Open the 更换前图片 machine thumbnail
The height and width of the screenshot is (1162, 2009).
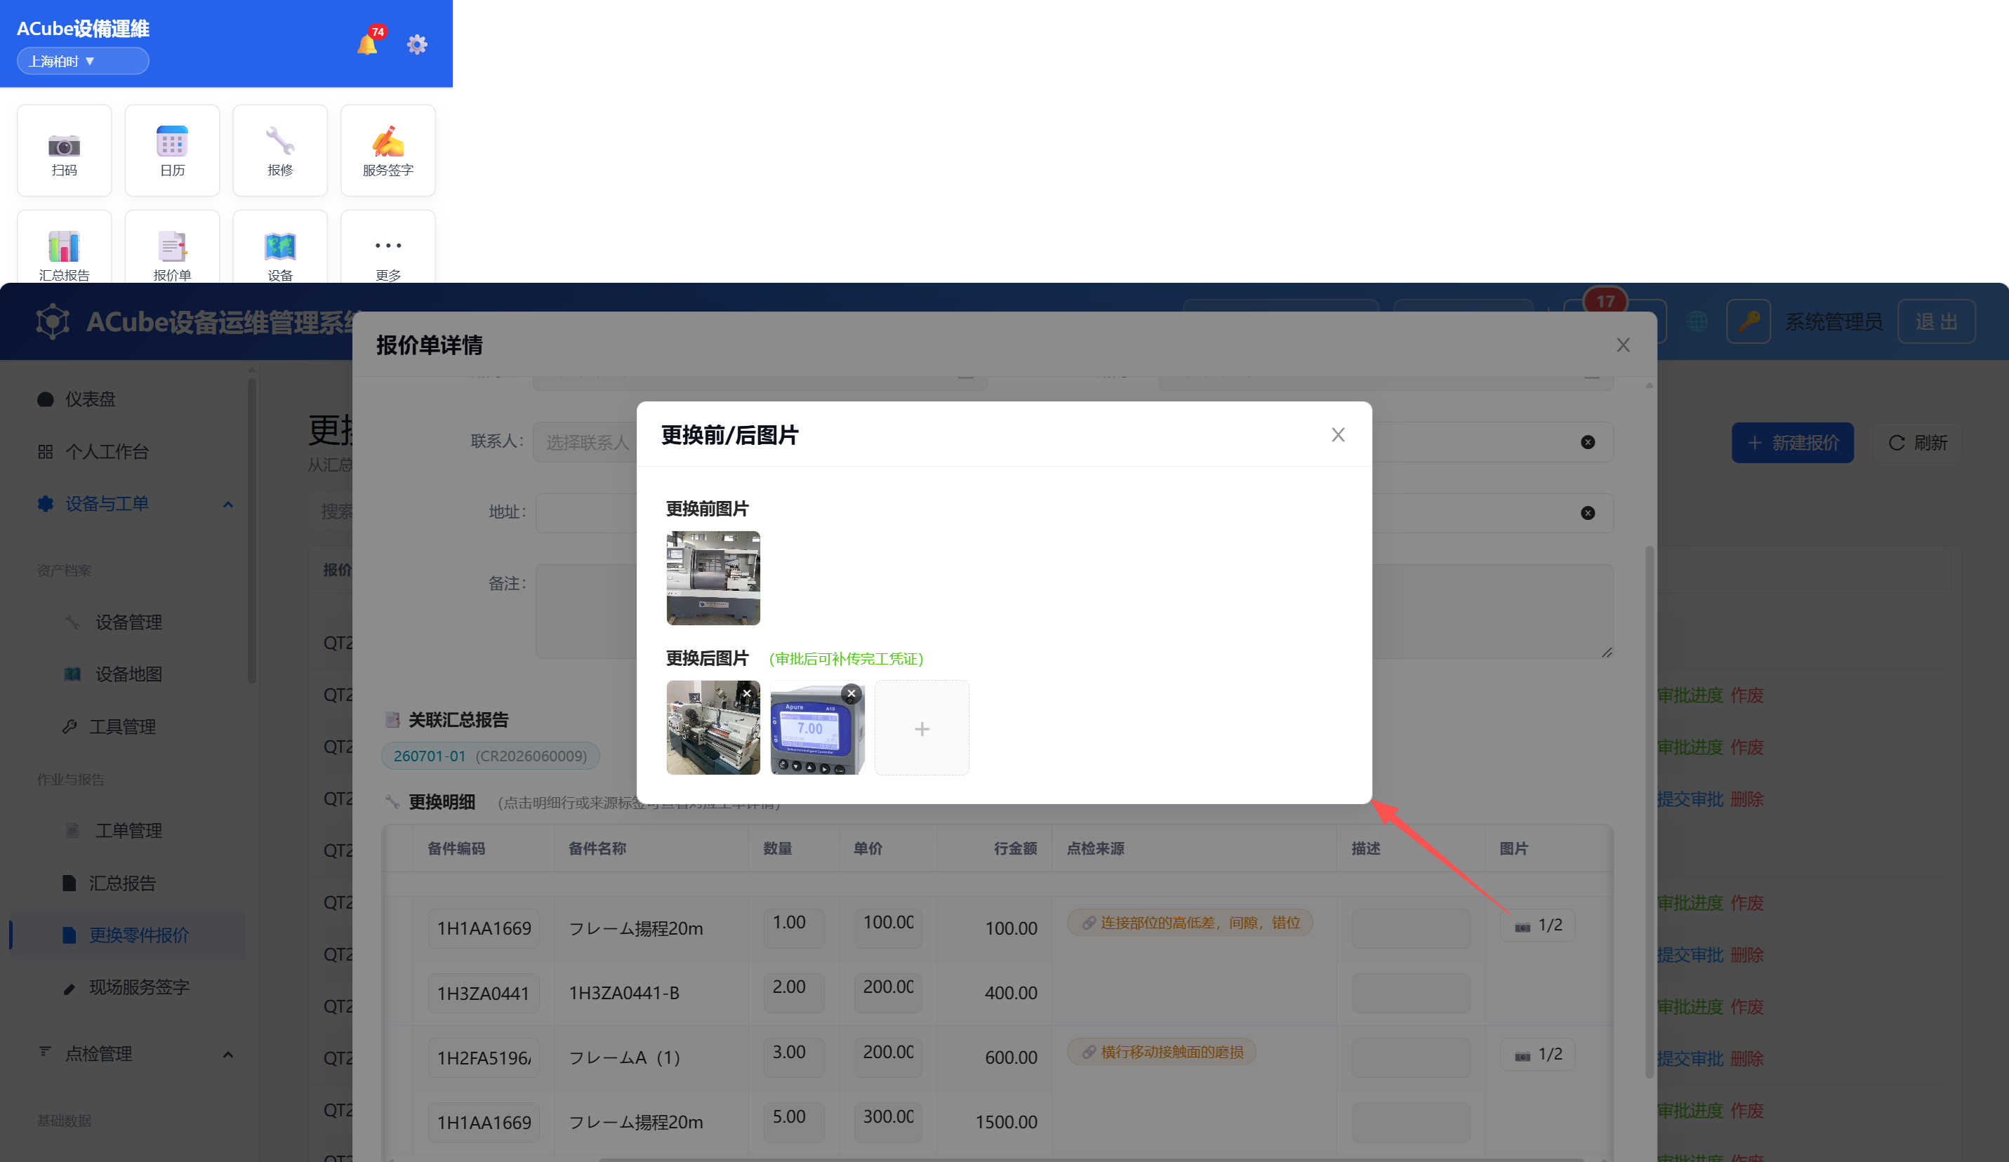[x=712, y=577]
